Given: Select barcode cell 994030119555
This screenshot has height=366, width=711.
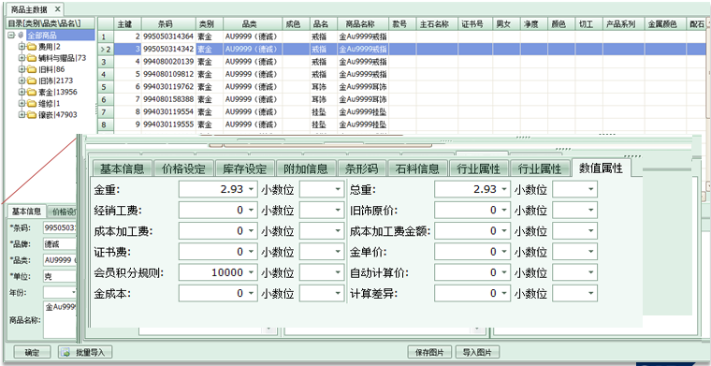Looking at the screenshot, I should pos(168,124).
